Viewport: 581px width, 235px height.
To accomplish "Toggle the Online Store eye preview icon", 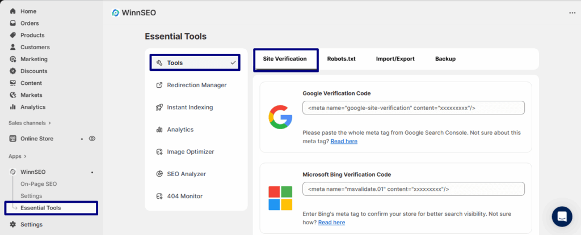I will point(92,139).
